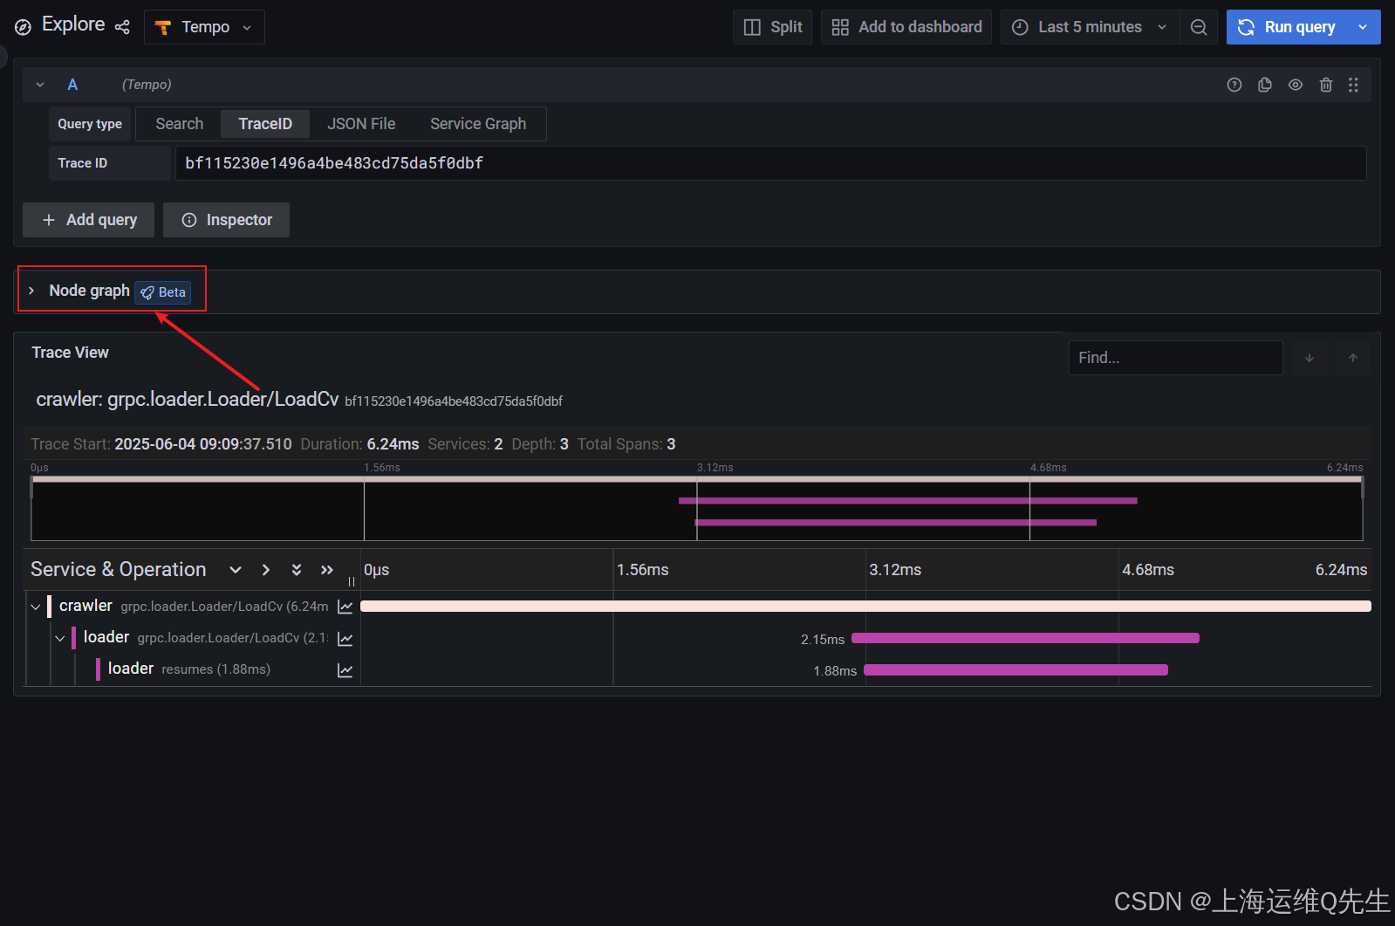Click the column resize divider handle
1395x926 pixels.
pos(352,580)
